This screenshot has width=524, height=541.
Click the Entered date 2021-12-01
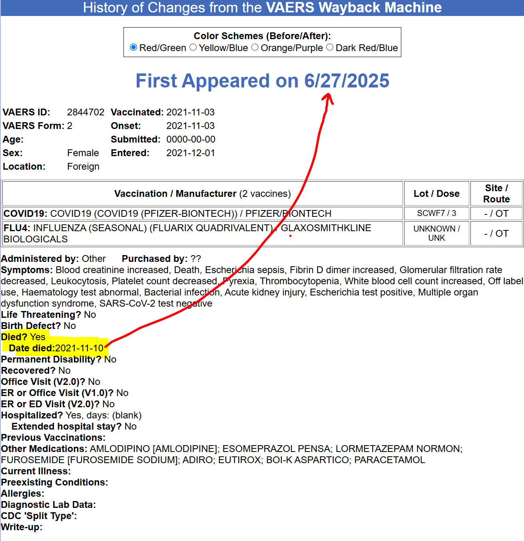pos(190,153)
